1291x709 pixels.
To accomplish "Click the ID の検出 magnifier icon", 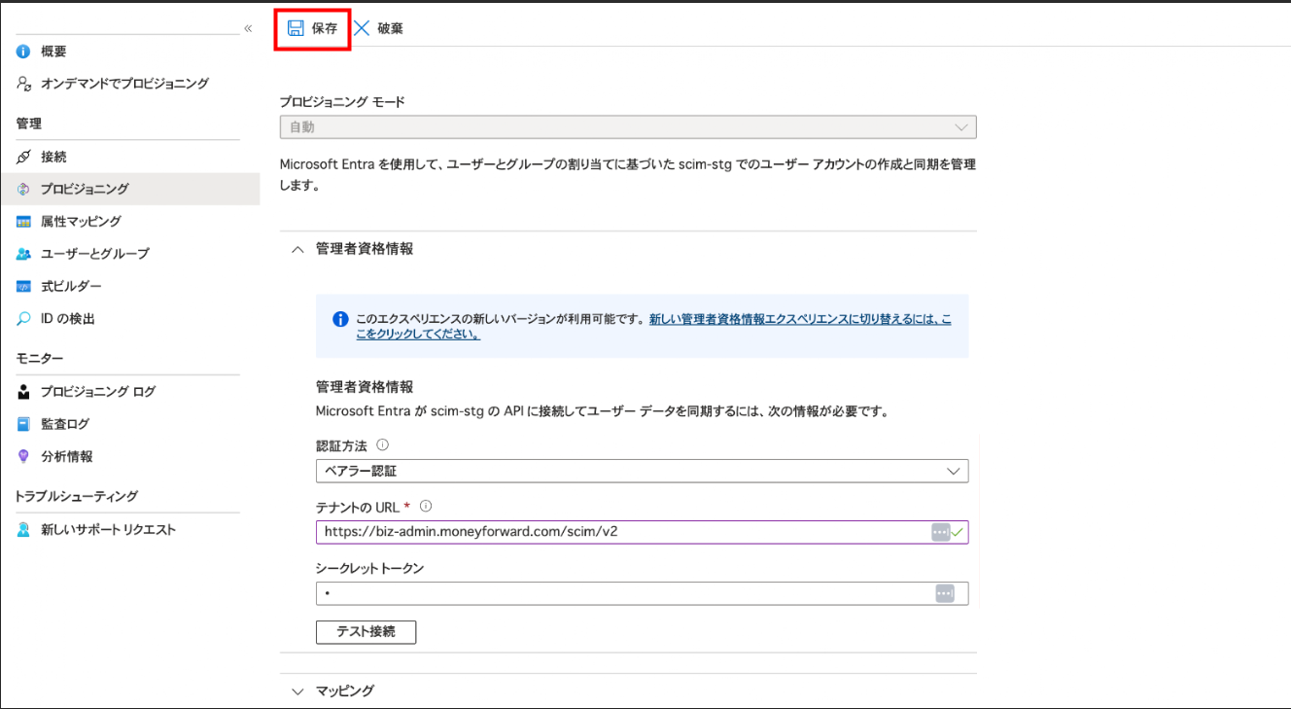I will point(23,319).
